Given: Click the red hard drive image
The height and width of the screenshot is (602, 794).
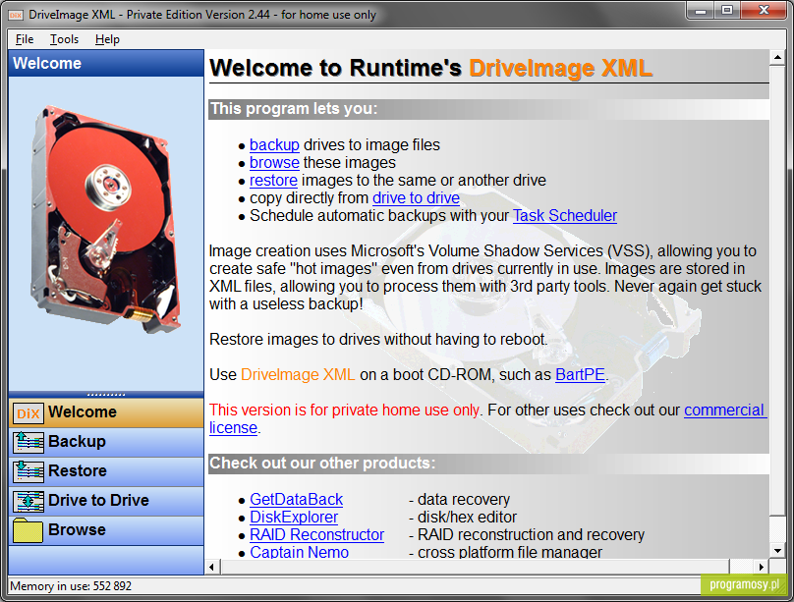Looking at the screenshot, I should pyautogui.click(x=106, y=219).
